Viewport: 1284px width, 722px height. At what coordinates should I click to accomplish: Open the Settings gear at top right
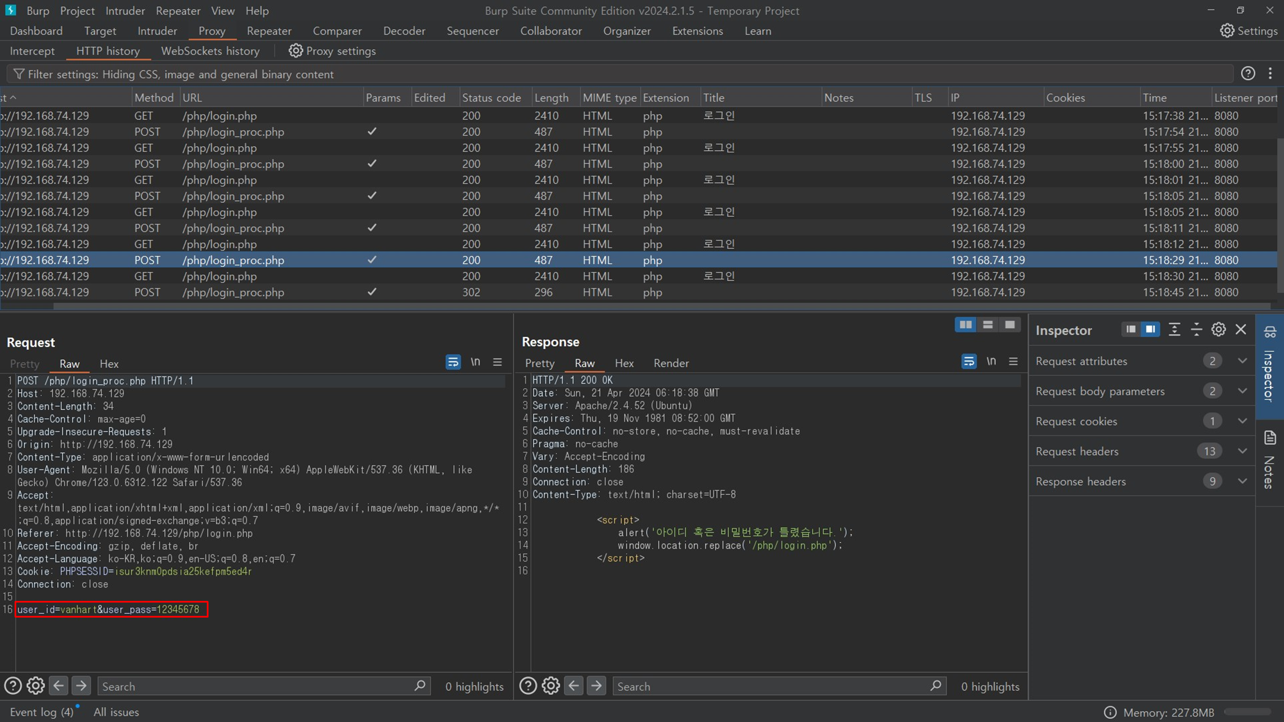1227,31
